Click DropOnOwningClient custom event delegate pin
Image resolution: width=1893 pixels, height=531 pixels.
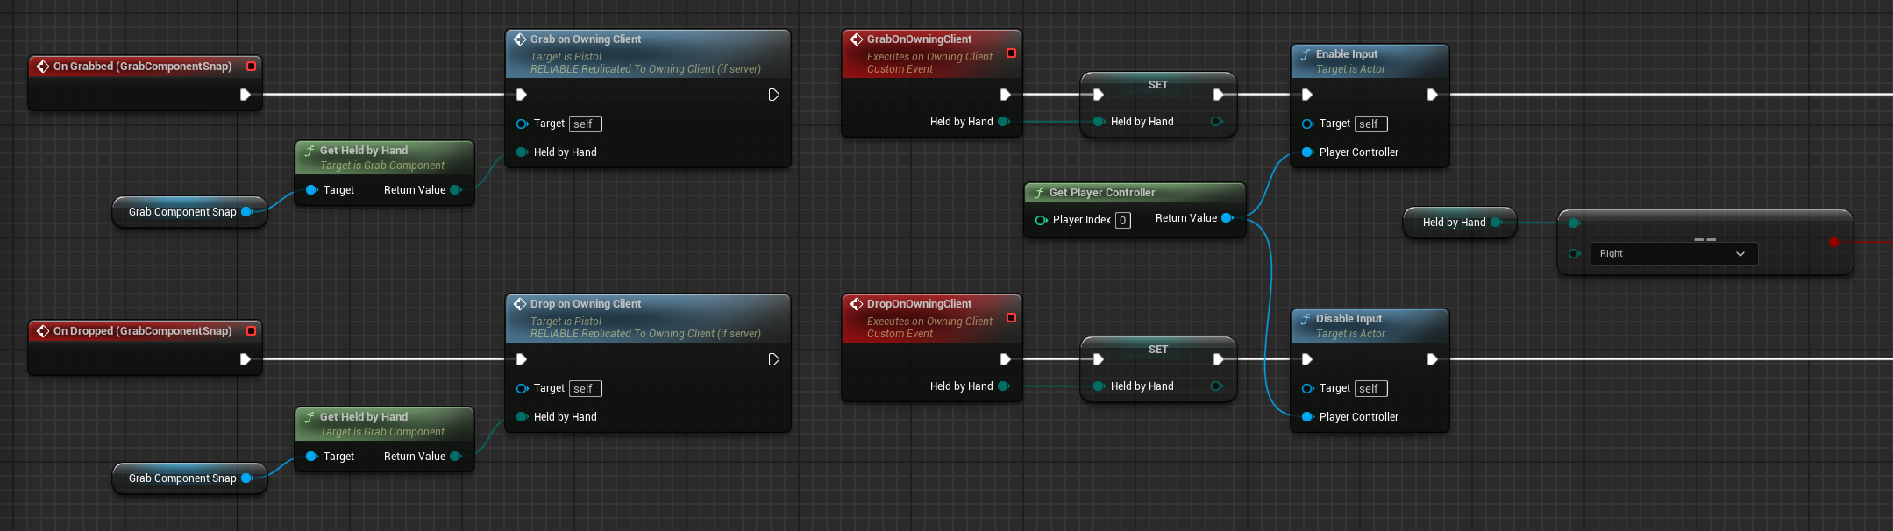(1011, 318)
